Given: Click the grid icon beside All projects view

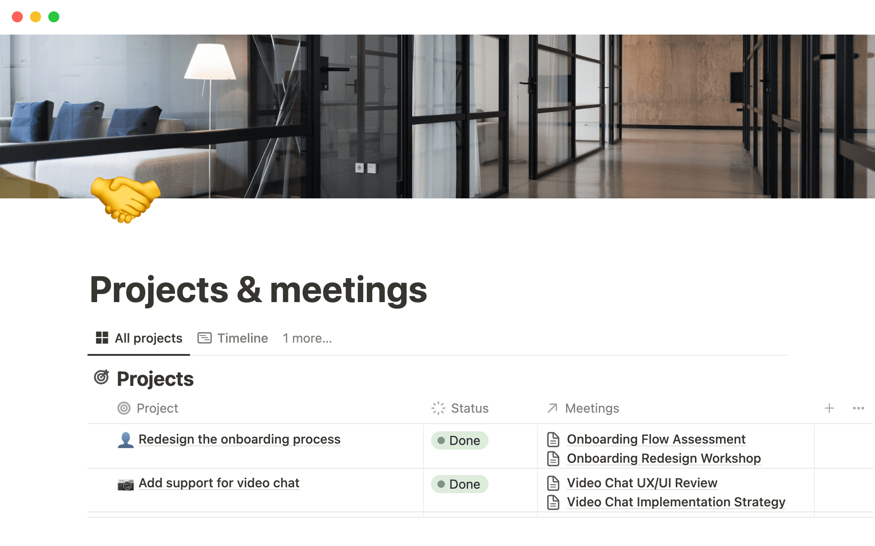Looking at the screenshot, I should tap(101, 338).
